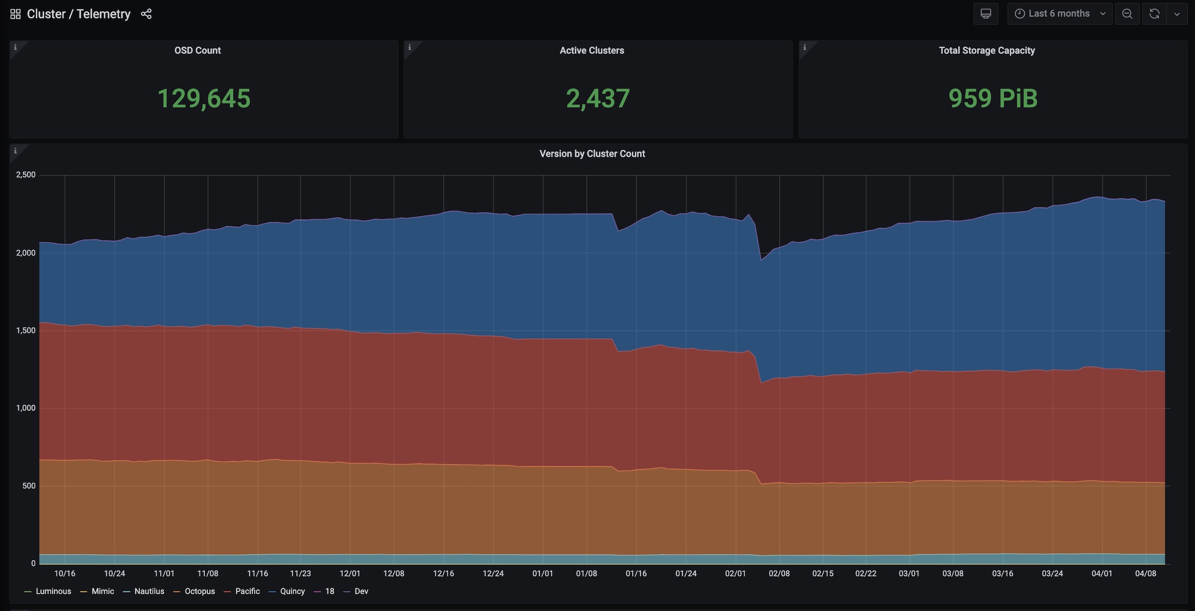Screen dimensions: 1195x611
Task: Click the 129,645 OSD count value
Action: pyautogui.click(x=204, y=98)
